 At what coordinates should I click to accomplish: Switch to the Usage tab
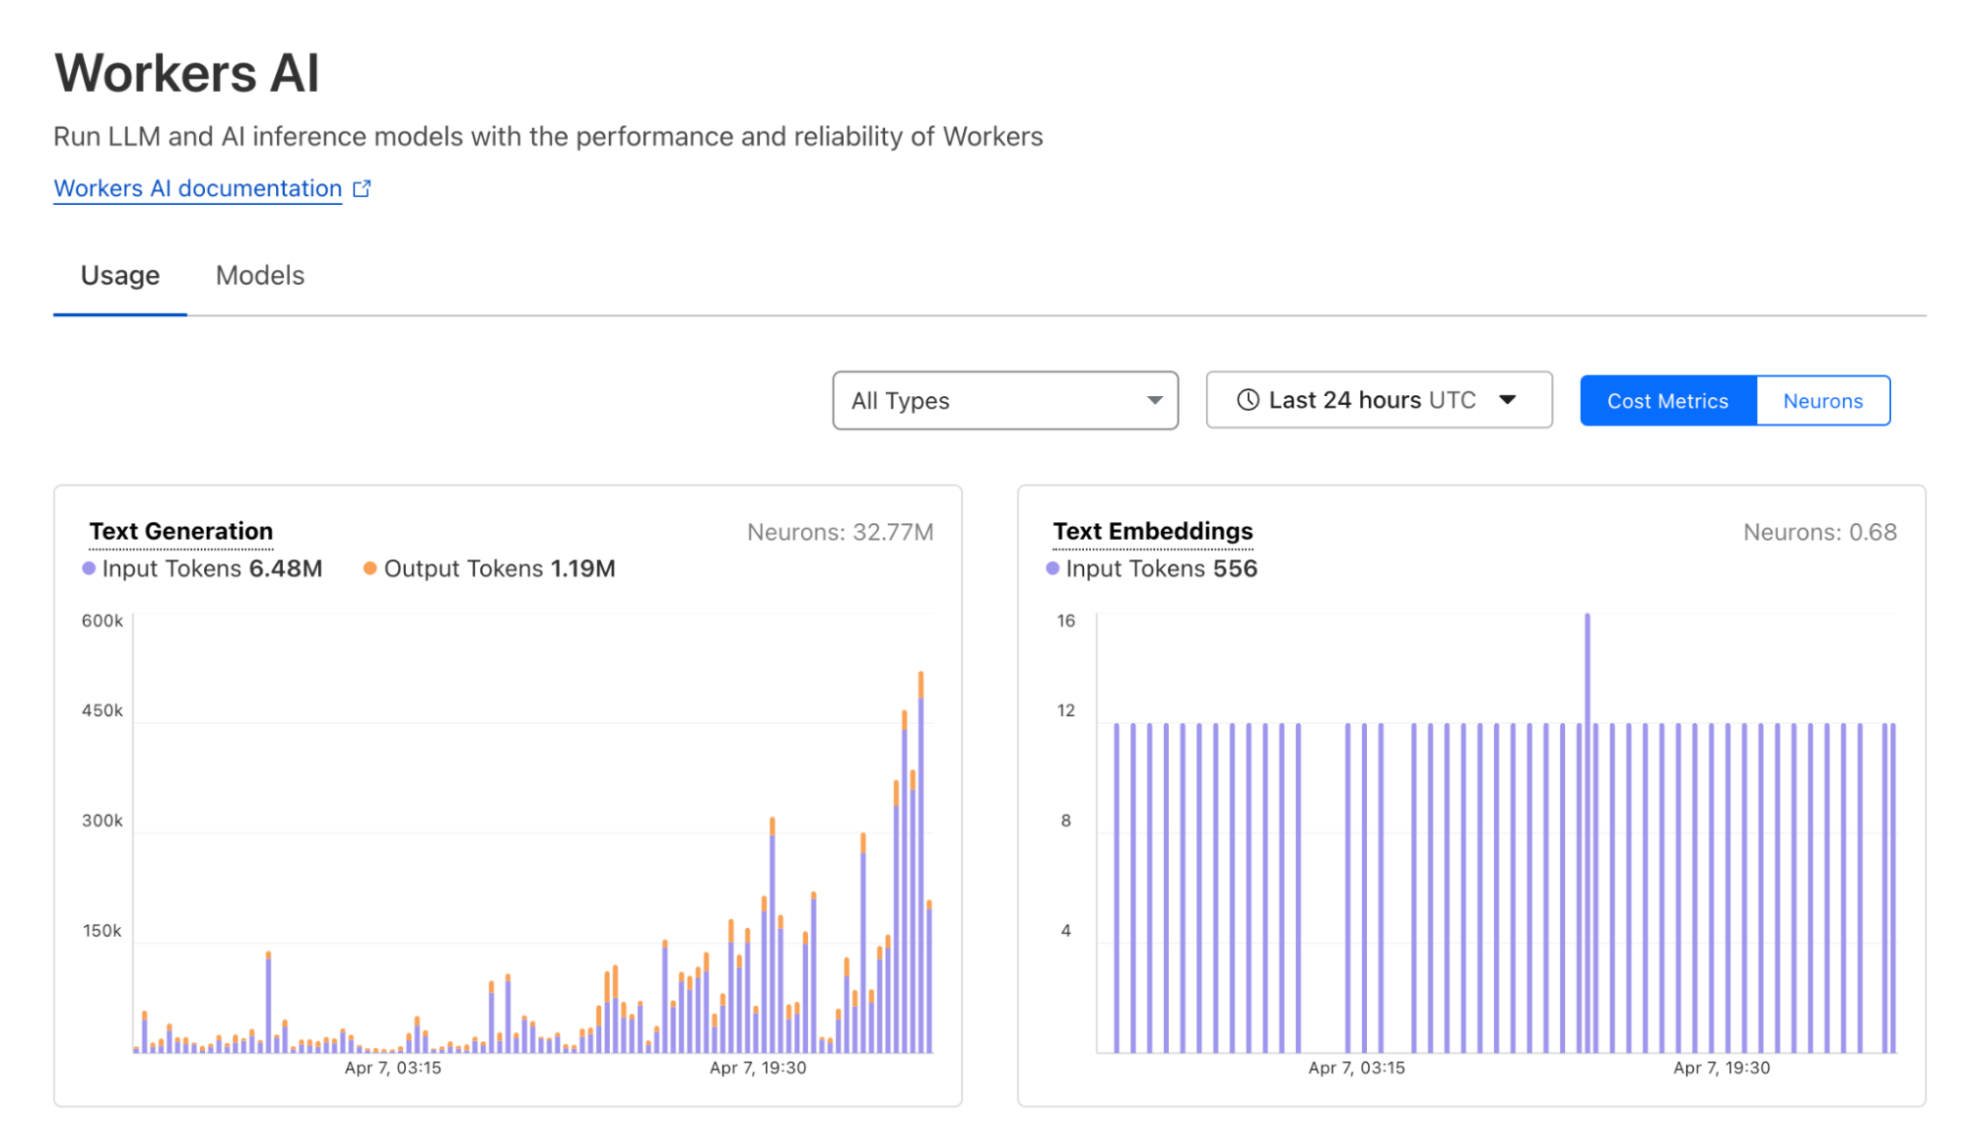pos(120,276)
